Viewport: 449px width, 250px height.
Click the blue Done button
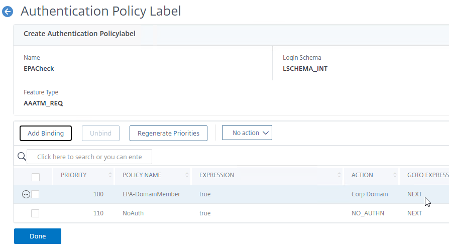[38, 236]
